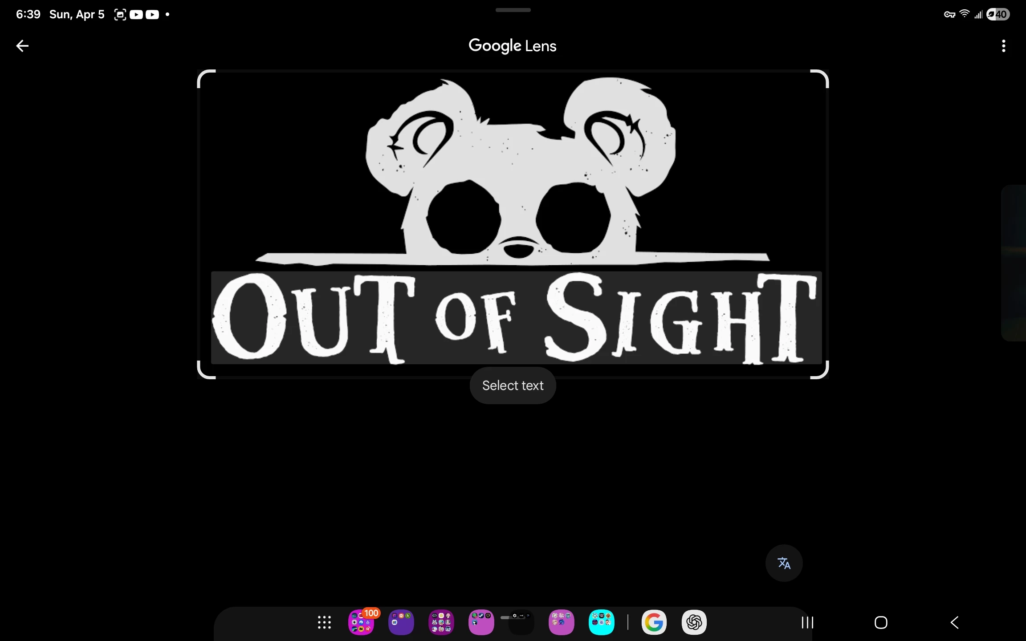1026x641 pixels.
Task: Tap the recent apps navigation button
Action: click(x=807, y=622)
